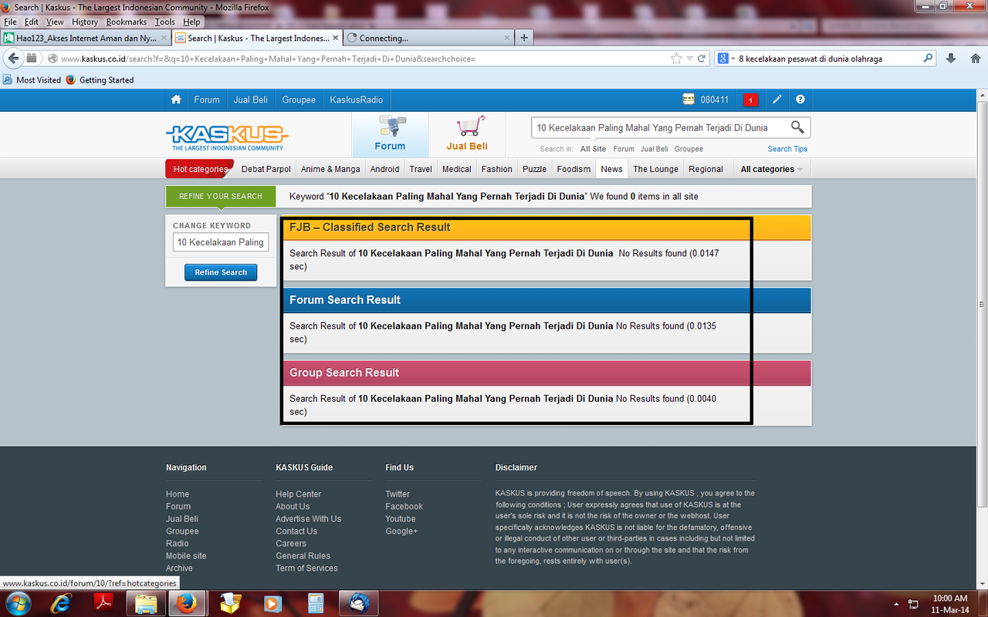Screen dimensions: 988x617
Task: Open the help question mark icon
Action: [800, 99]
